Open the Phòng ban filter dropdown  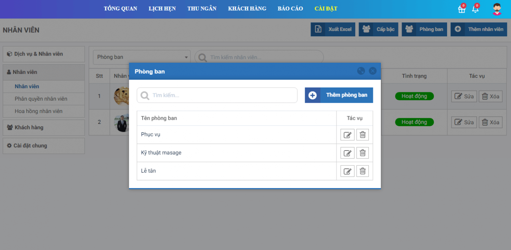point(142,57)
